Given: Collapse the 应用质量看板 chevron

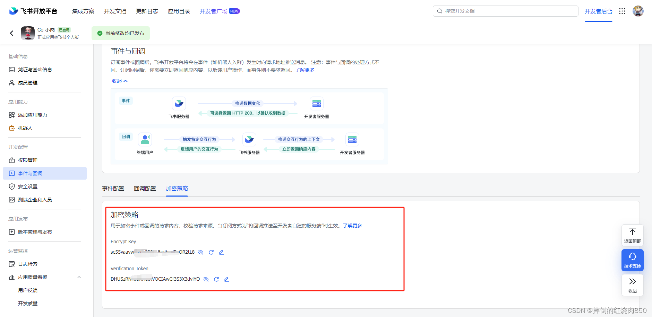Looking at the screenshot, I should tap(79, 277).
